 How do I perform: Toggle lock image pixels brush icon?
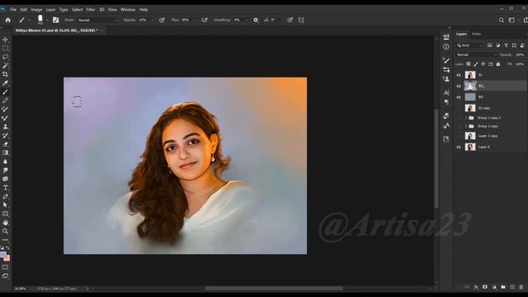point(476,64)
